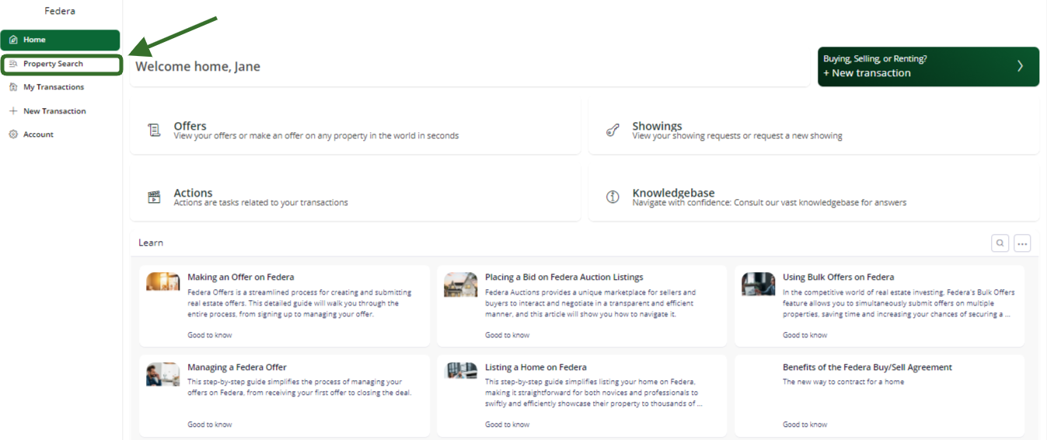The image size is (1047, 440).
Task: Open the Offers card
Action: (355, 127)
